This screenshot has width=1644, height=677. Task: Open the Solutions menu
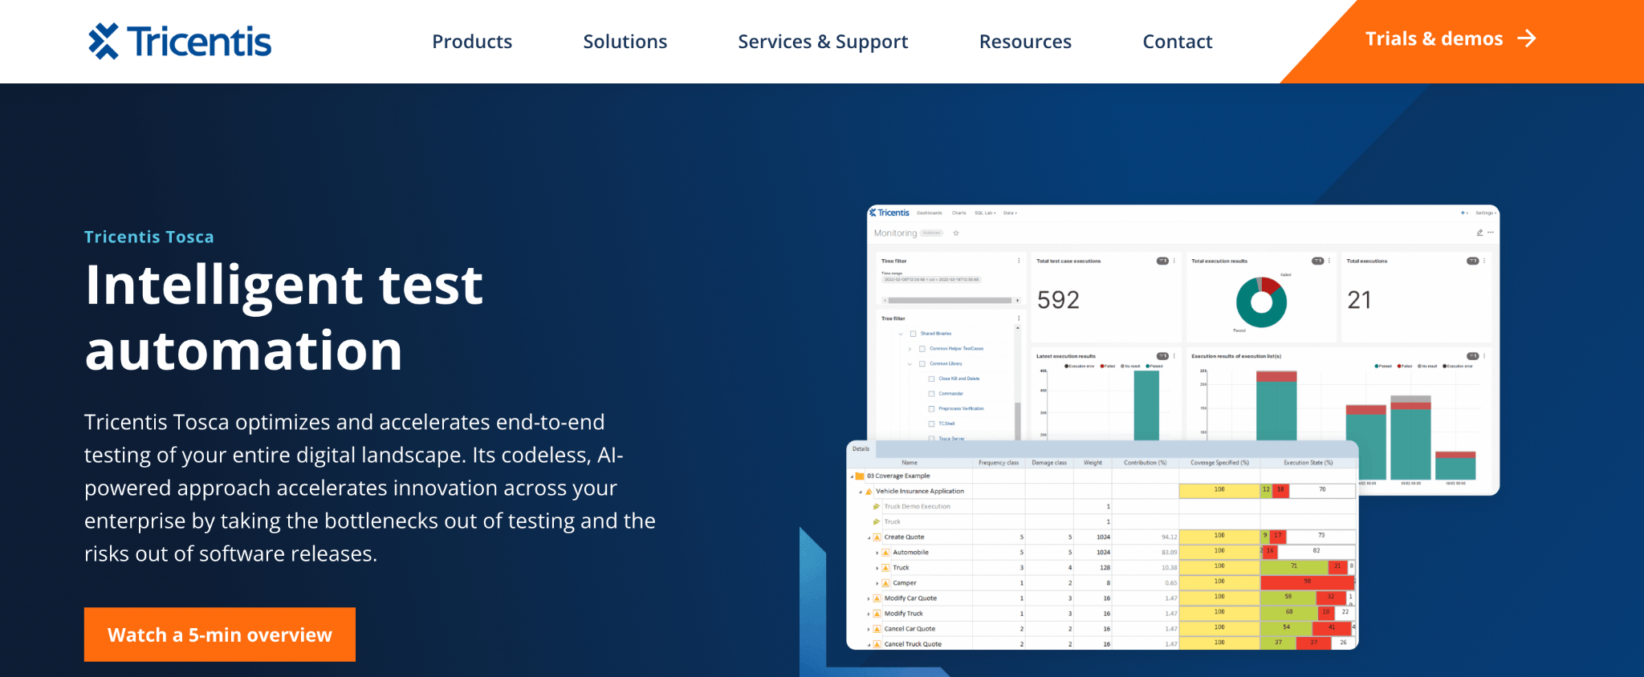click(x=625, y=42)
